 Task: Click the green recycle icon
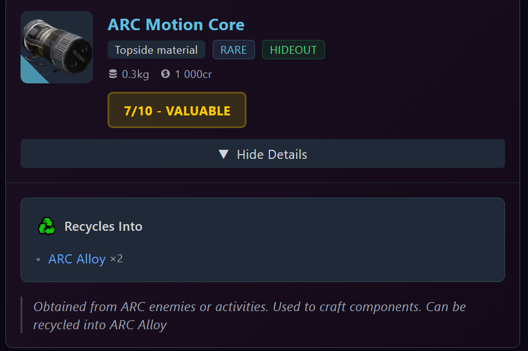47,227
